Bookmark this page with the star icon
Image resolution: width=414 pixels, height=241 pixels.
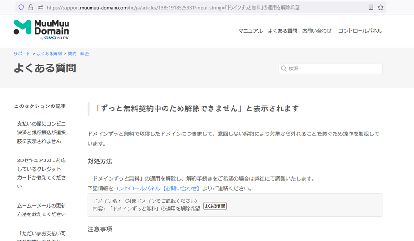pyautogui.click(x=381, y=7)
